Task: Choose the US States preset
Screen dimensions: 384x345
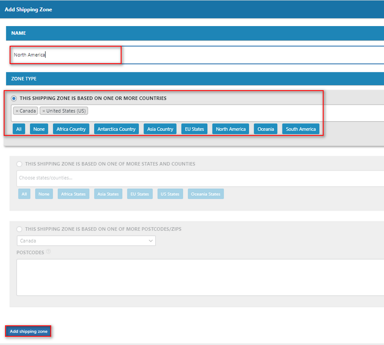Action: [170, 194]
